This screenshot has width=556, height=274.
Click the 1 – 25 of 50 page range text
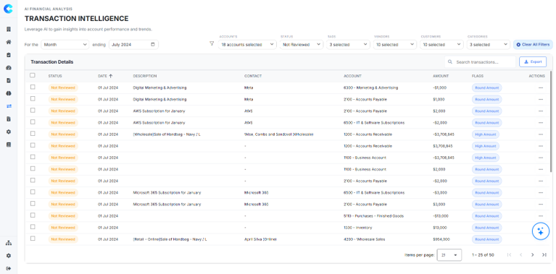pyautogui.click(x=483, y=255)
